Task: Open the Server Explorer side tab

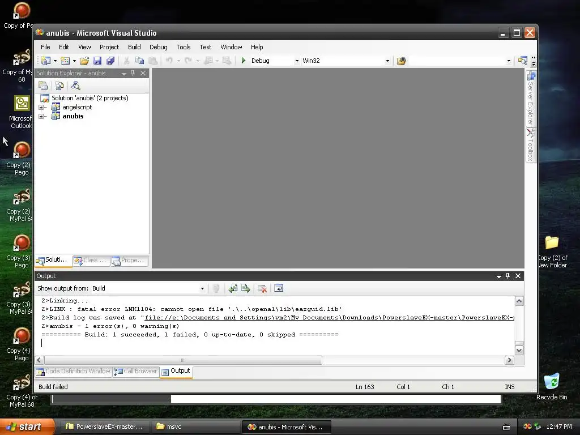Action: pyautogui.click(x=531, y=99)
